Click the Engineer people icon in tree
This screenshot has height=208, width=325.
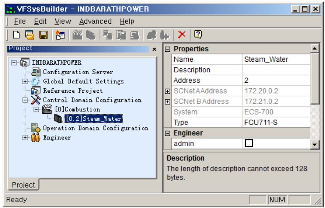click(36, 137)
